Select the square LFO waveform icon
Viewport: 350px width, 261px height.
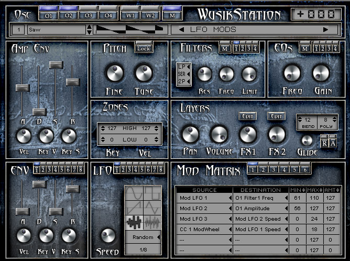tap(152, 193)
